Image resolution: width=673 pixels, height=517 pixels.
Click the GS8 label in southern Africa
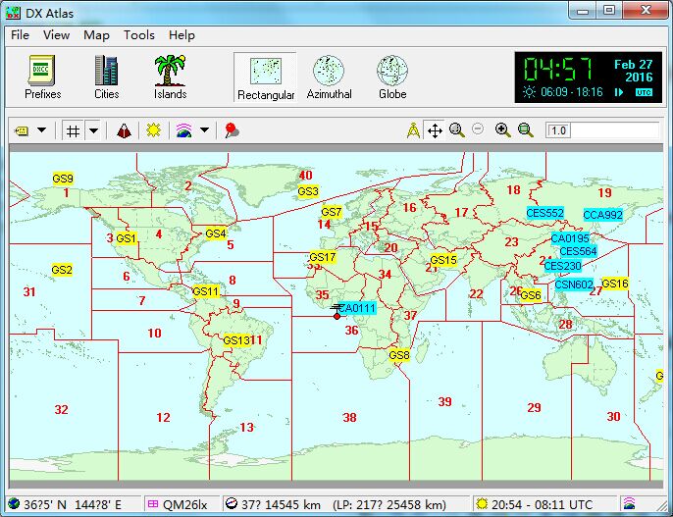coord(399,355)
